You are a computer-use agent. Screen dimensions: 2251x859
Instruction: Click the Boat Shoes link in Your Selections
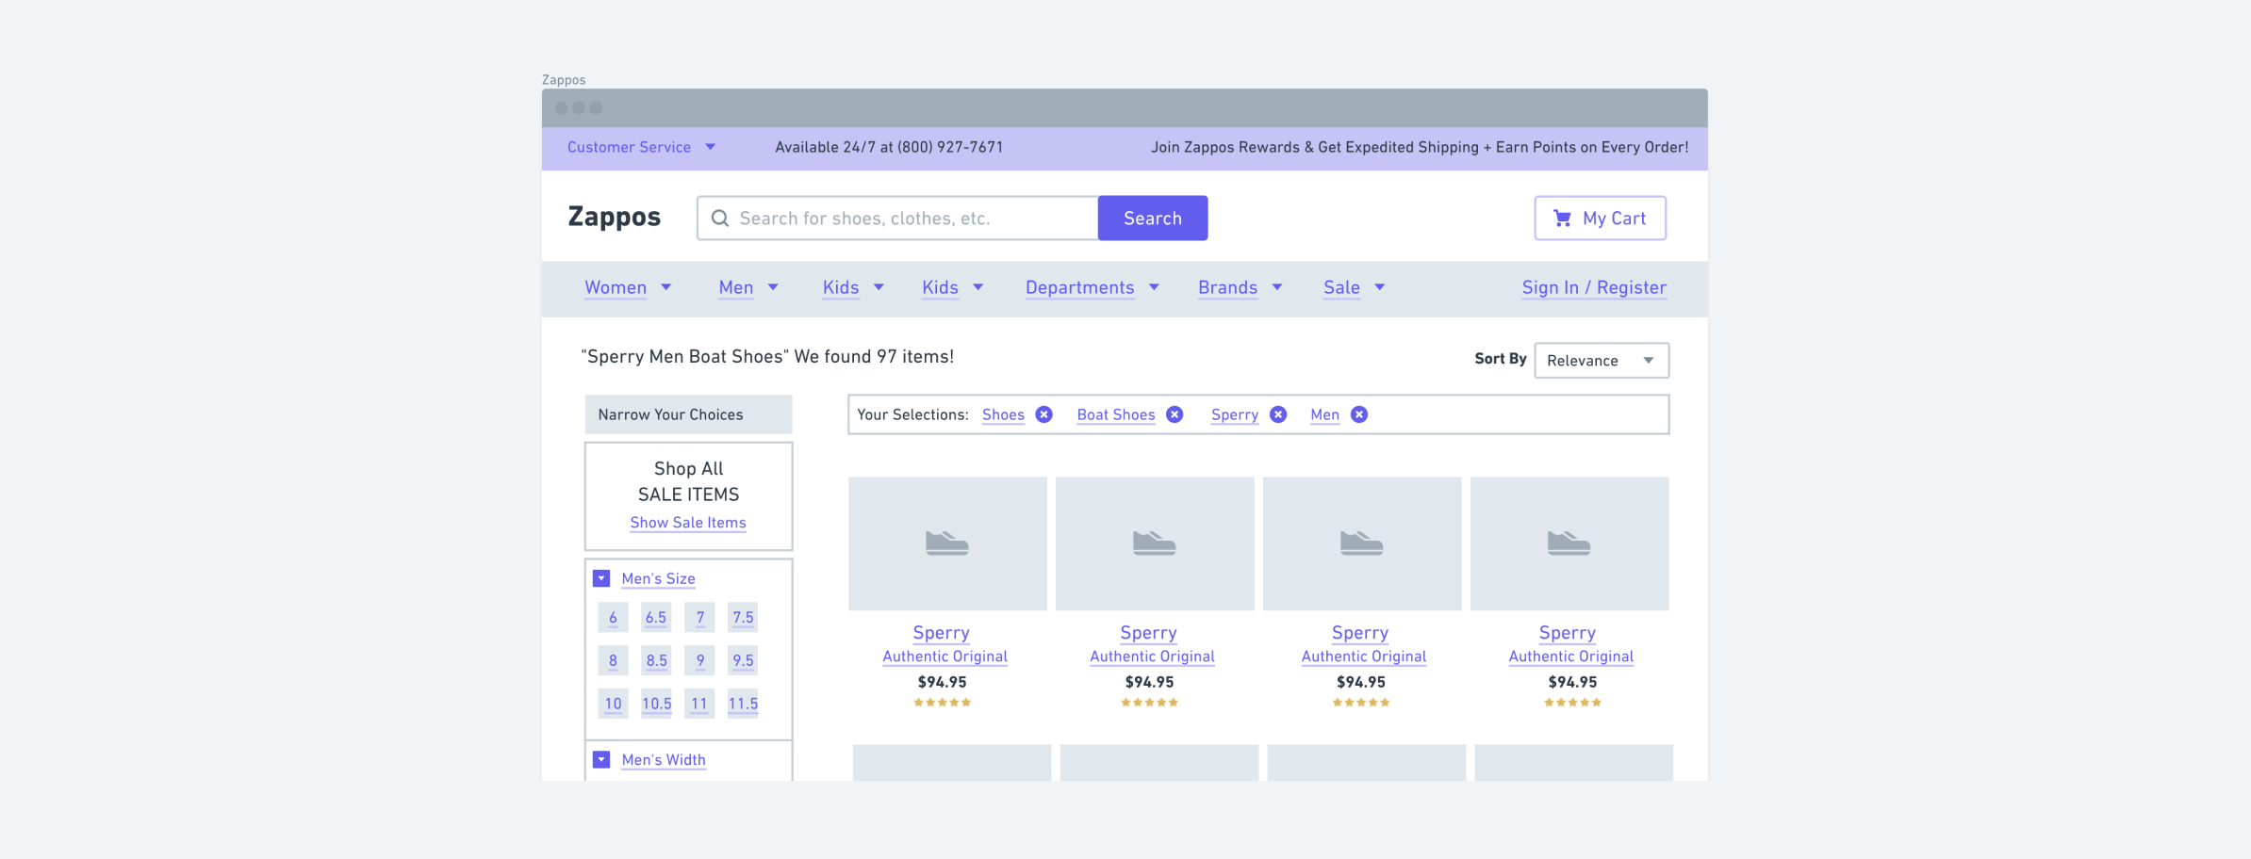[x=1116, y=414]
